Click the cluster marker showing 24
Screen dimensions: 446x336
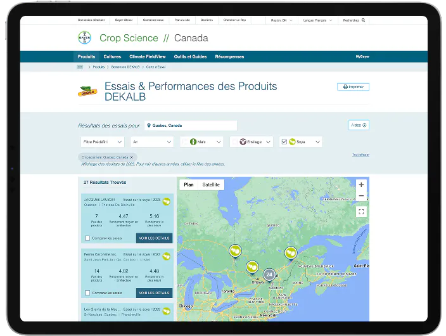click(x=269, y=275)
